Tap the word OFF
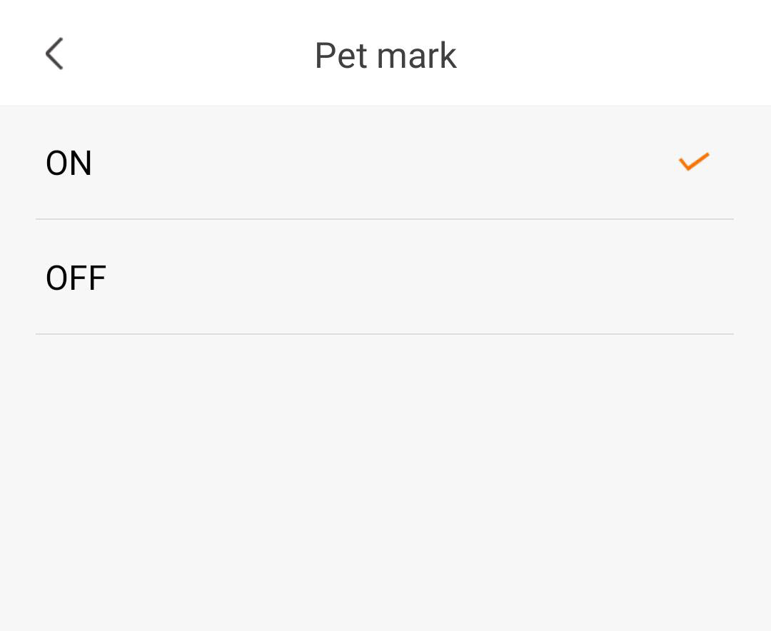 pyautogui.click(x=76, y=278)
